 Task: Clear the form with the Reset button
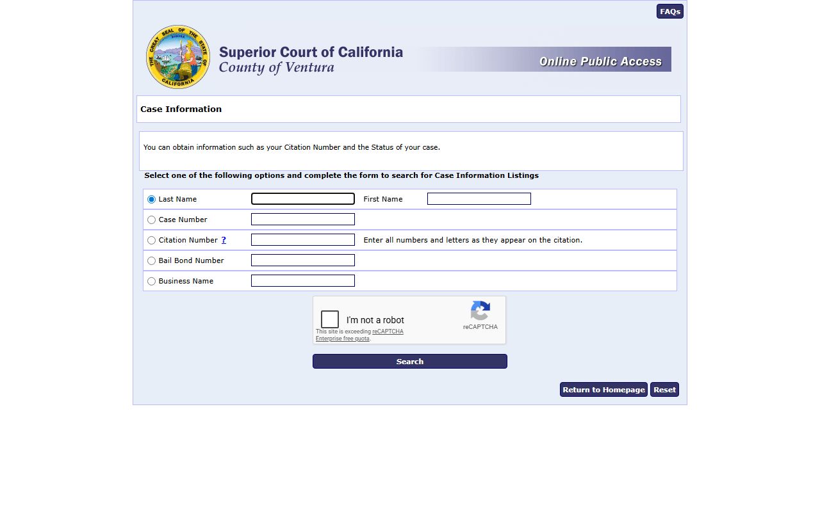664,390
